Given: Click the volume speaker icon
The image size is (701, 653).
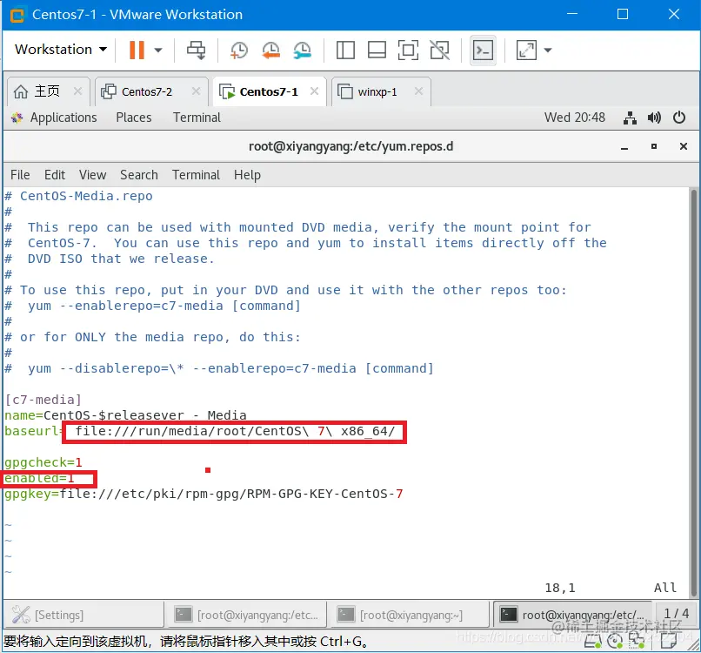Looking at the screenshot, I should [654, 118].
